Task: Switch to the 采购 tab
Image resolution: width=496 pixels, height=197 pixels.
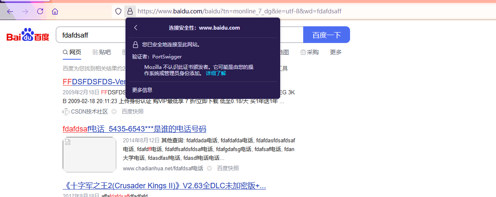Action: click(x=309, y=52)
